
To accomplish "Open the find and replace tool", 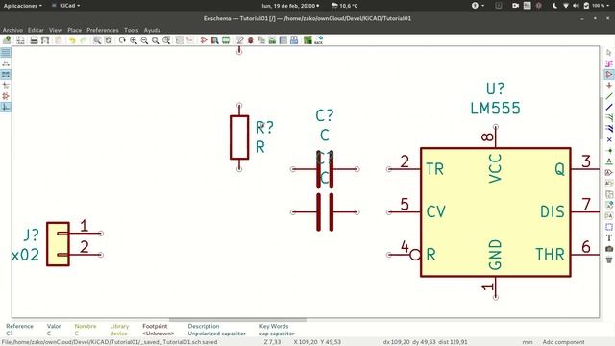I will tap(109, 40).
